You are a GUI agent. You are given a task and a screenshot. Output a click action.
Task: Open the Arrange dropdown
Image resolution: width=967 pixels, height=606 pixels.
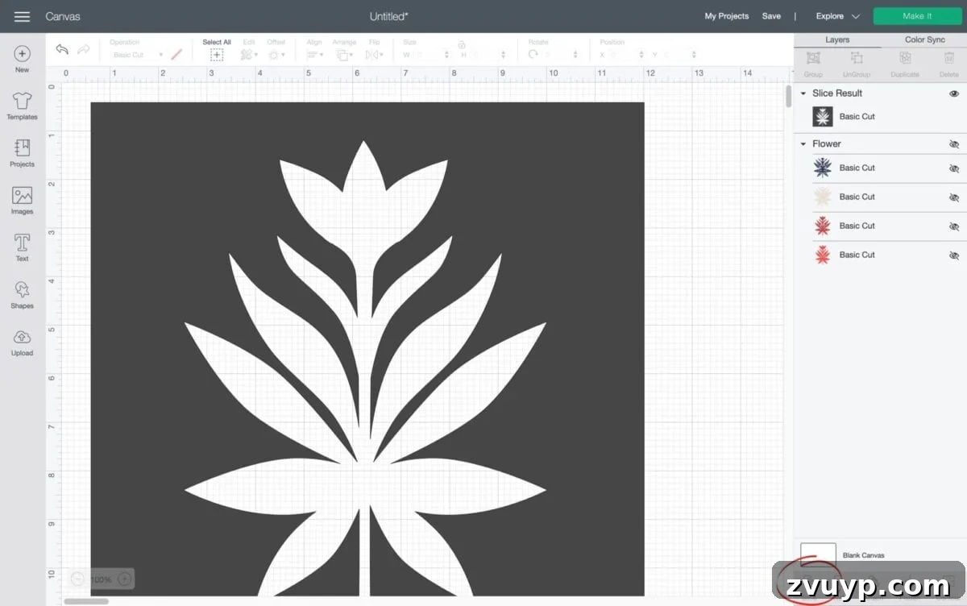pos(344,55)
